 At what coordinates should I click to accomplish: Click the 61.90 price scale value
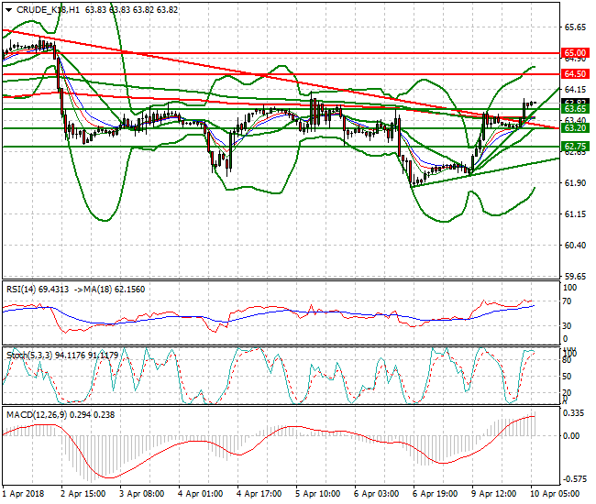pyautogui.click(x=575, y=183)
